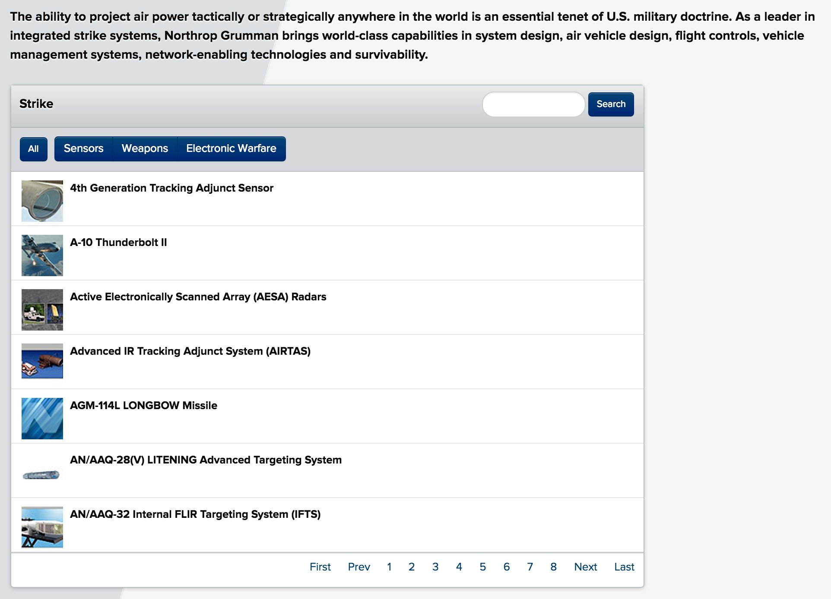Open Advanced IR Tracking Adjunct System entry
This screenshot has width=831, height=599.
190,351
